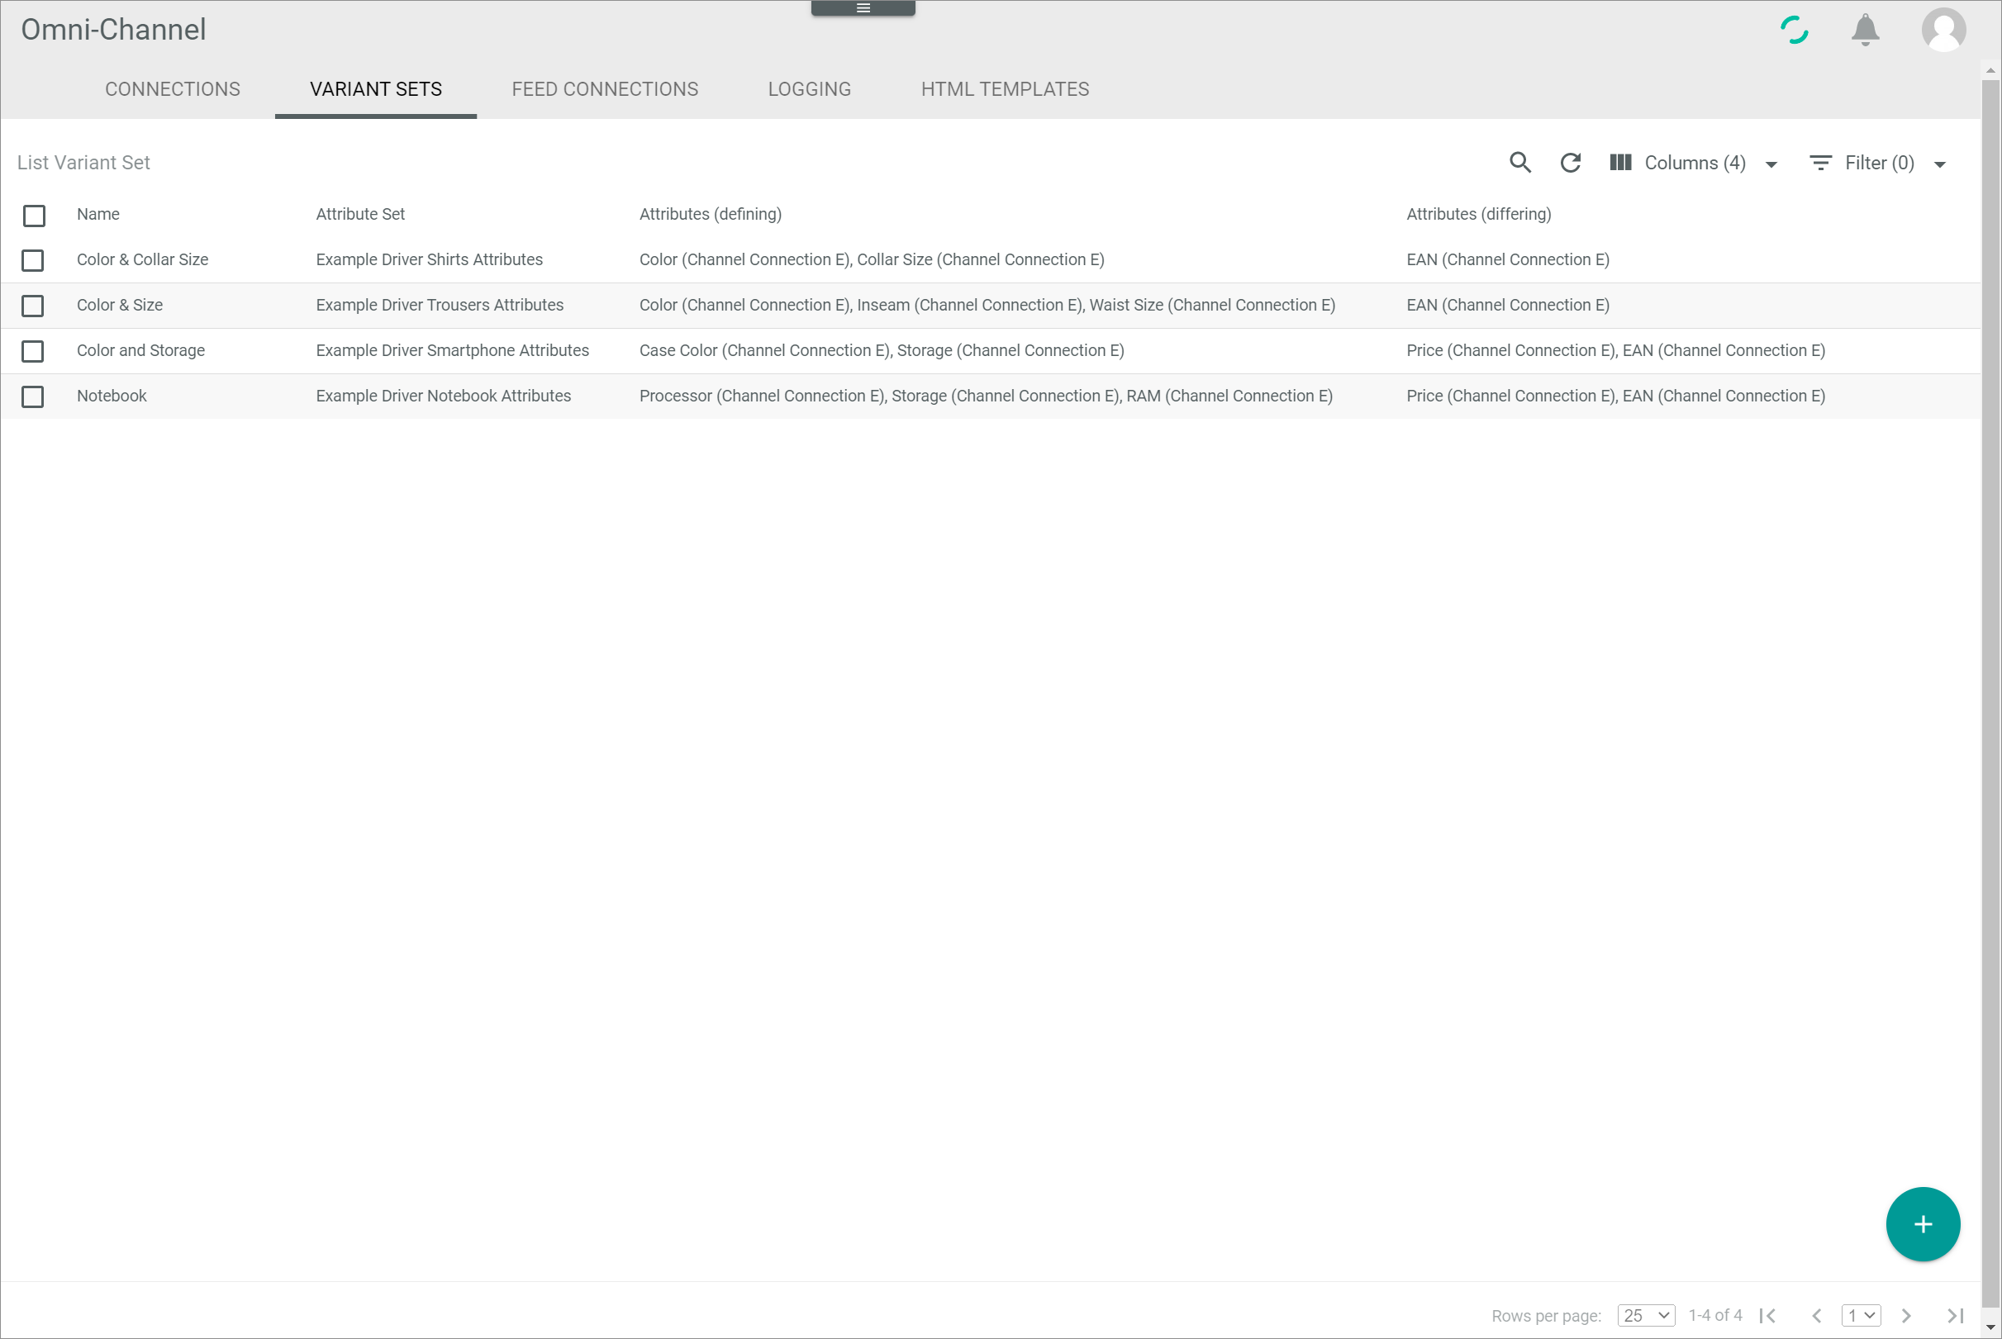Click 'Example Driver Smartphone Attributes' cell
The height and width of the screenshot is (1339, 2002).
452,350
